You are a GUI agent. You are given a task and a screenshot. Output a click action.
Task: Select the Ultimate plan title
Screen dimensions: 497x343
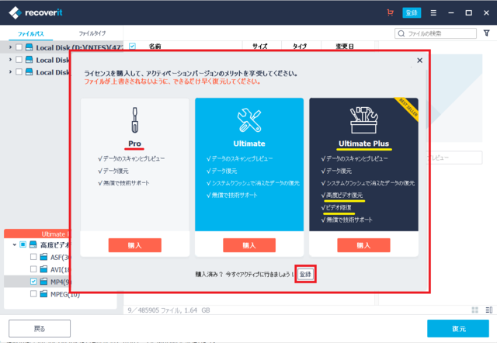(249, 144)
